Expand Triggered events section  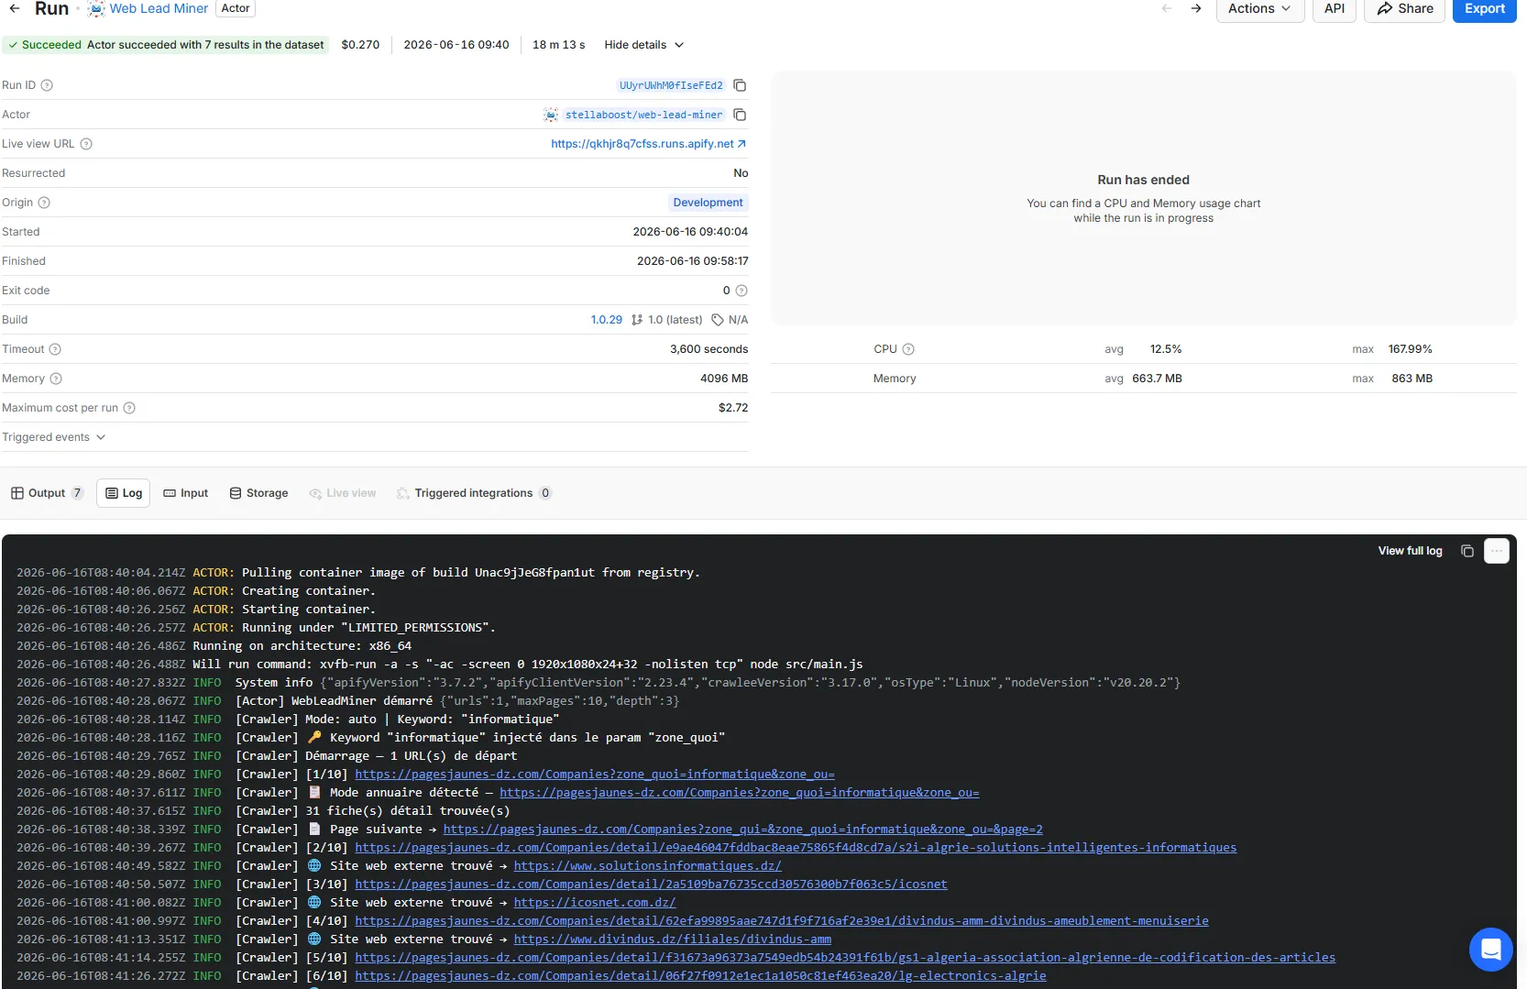pyautogui.click(x=54, y=437)
